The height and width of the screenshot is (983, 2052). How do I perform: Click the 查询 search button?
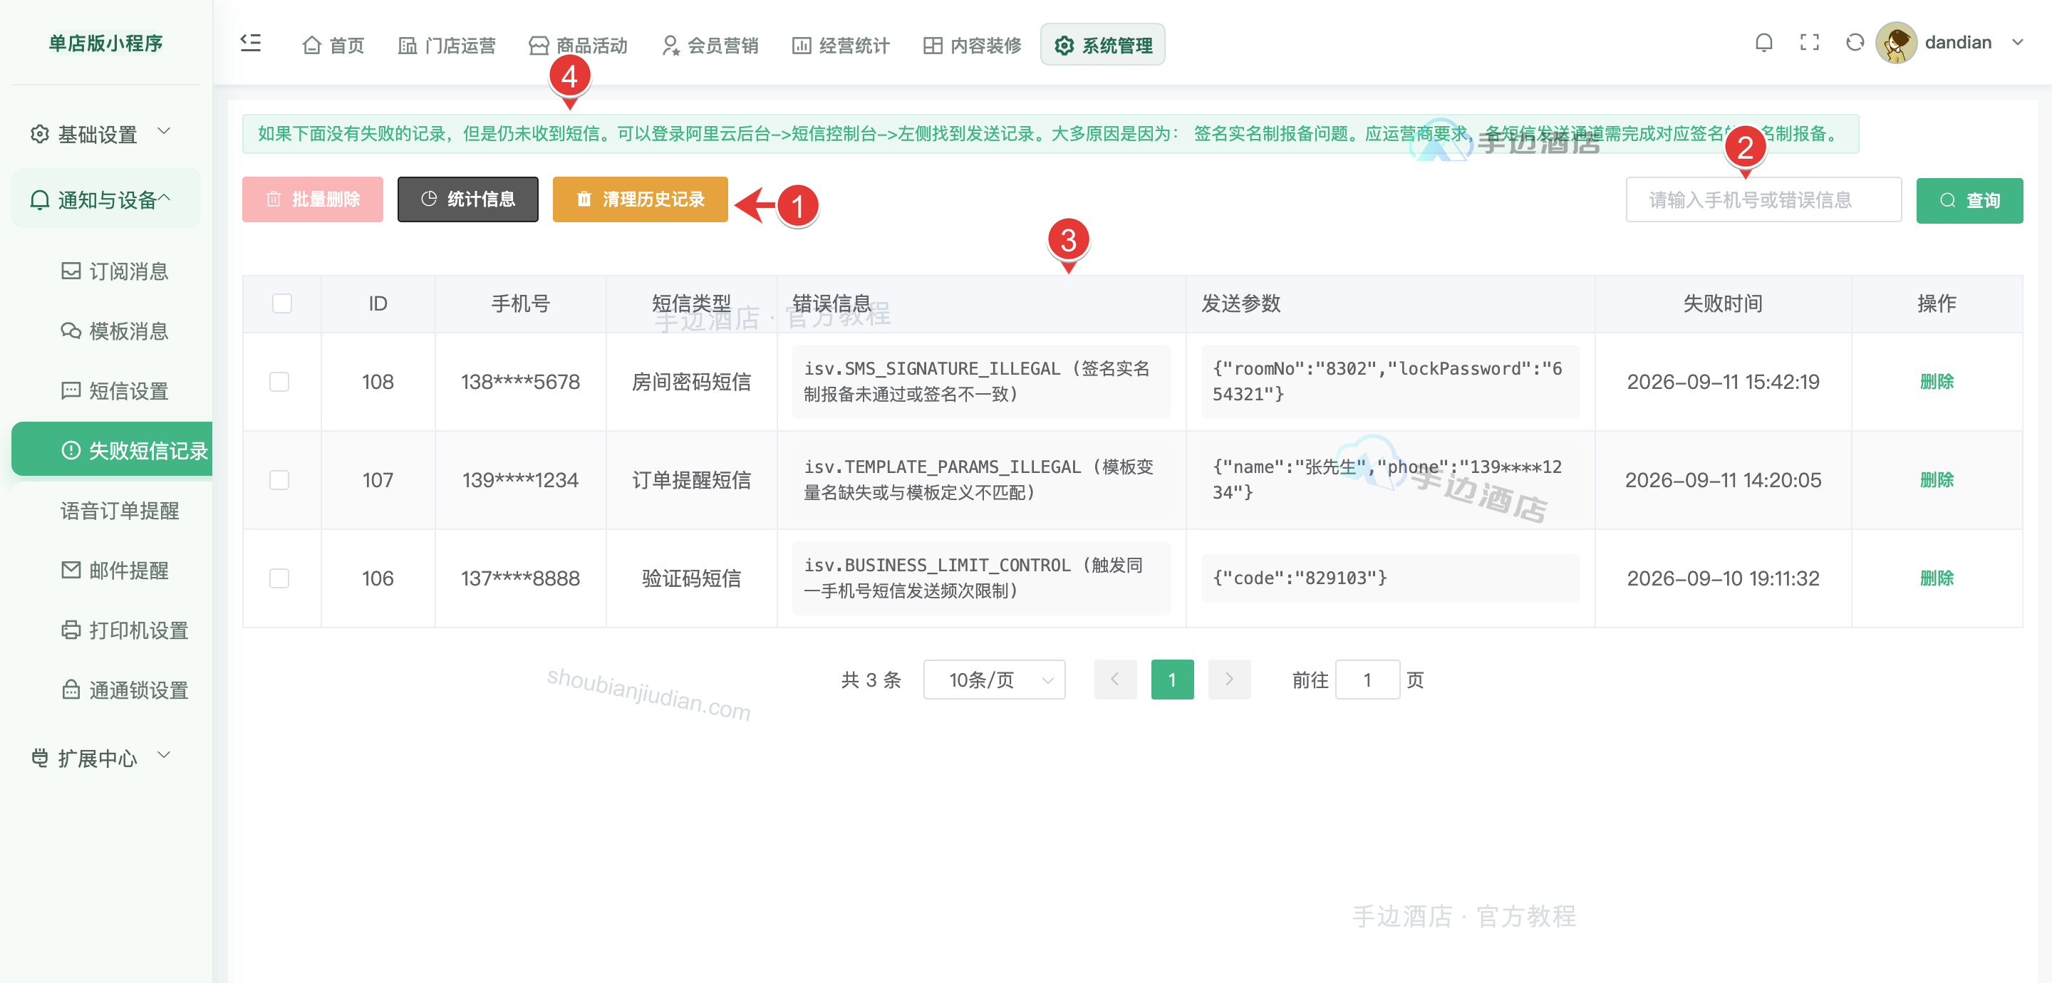point(1969,201)
